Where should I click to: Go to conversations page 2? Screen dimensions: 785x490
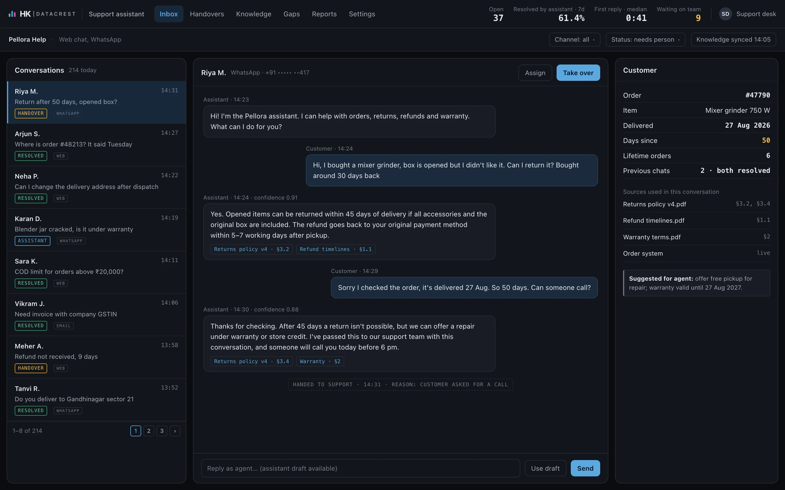[x=149, y=431]
